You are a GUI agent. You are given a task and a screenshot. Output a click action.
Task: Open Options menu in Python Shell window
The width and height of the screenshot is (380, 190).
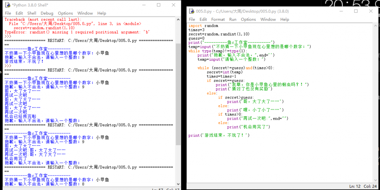point(65,13)
